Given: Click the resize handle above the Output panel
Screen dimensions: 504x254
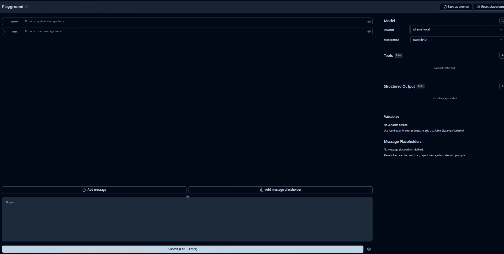Looking at the screenshot, I should pyautogui.click(x=187, y=197).
